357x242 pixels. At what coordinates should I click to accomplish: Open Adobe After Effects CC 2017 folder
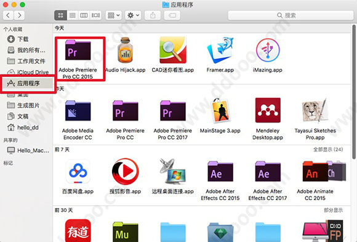[268, 171]
